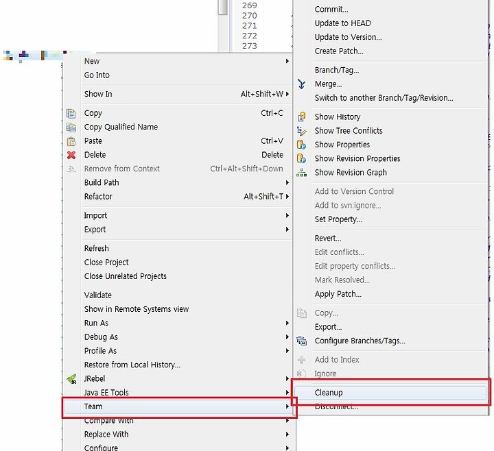494x451 pixels.
Task: Choose Branch/Tag... entry
Action: coord(337,70)
